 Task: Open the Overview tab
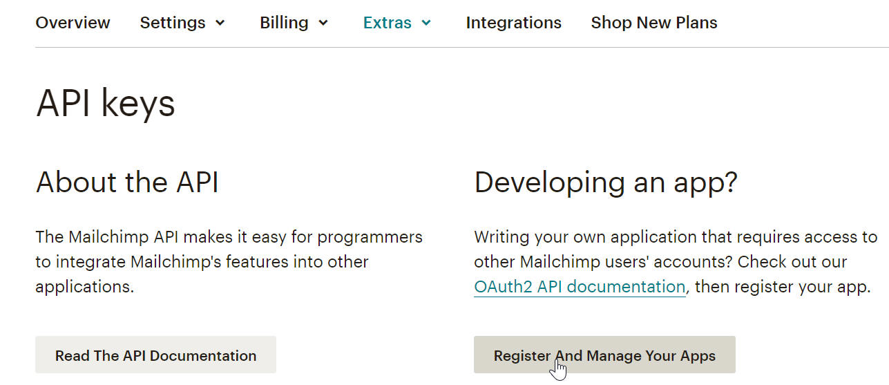pyautogui.click(x=73, y=23)
